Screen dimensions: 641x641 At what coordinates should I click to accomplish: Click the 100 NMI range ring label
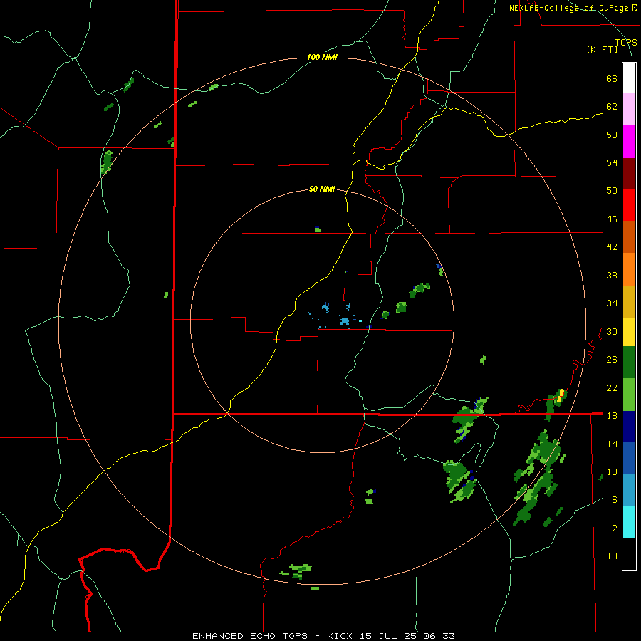pyautogui.click(x=322, y=57)
